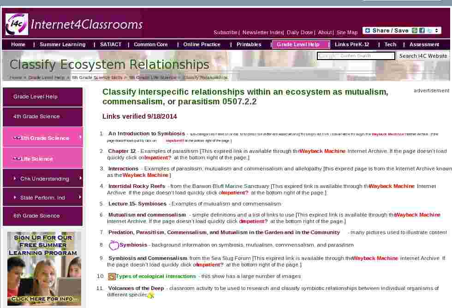Open the Intertidal Rocky Reefs link
Screen dimensions: 452x308
point(137,186)
